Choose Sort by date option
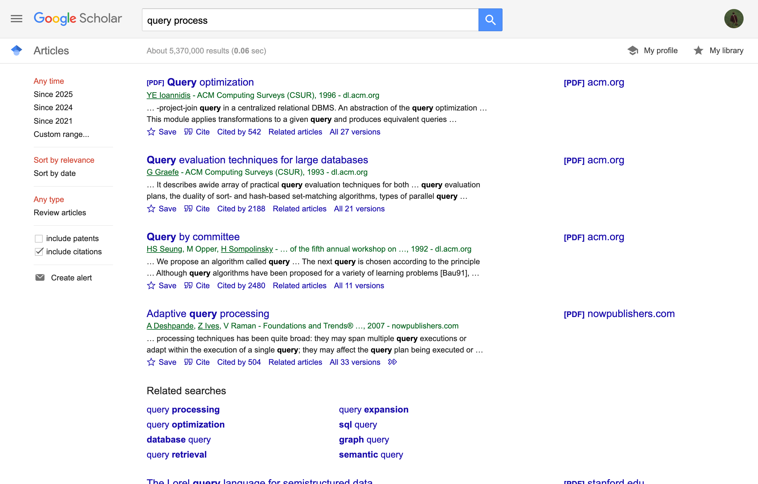758x484 pixels. tap(54, 173)
